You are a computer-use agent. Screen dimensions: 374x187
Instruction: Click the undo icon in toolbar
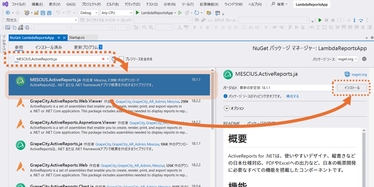point(58,13)
